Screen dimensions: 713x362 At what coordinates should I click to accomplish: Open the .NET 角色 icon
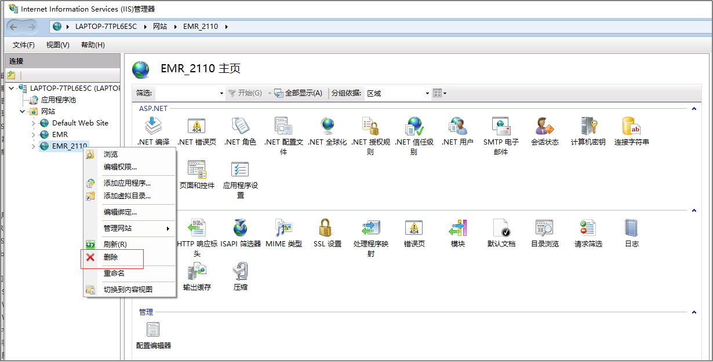tap(240, 125)
